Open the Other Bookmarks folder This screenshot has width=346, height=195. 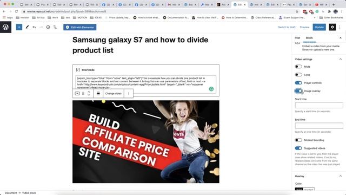tap(331, 17)
